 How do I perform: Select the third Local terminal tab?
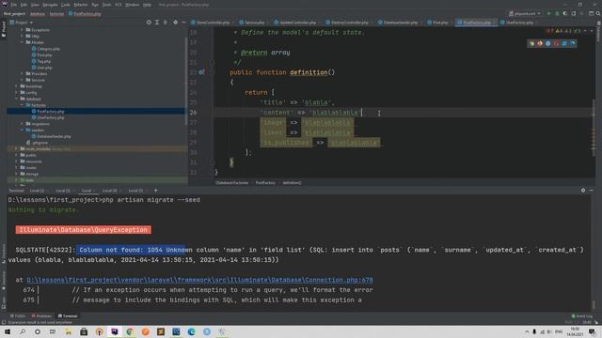point(87,191)
